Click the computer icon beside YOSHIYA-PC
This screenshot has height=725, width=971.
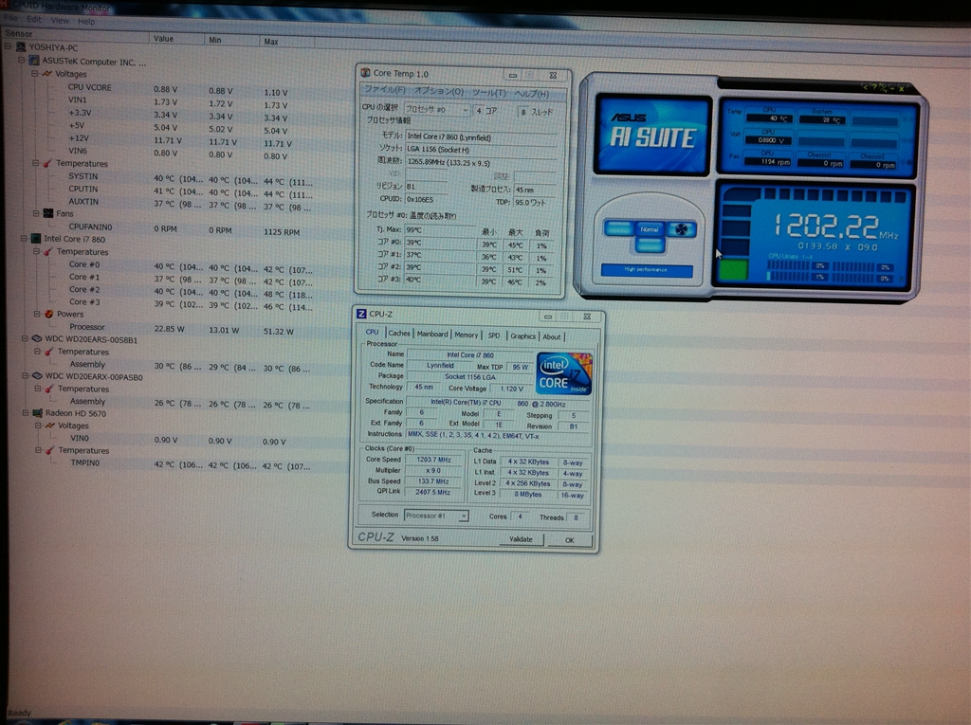point(21,47)
